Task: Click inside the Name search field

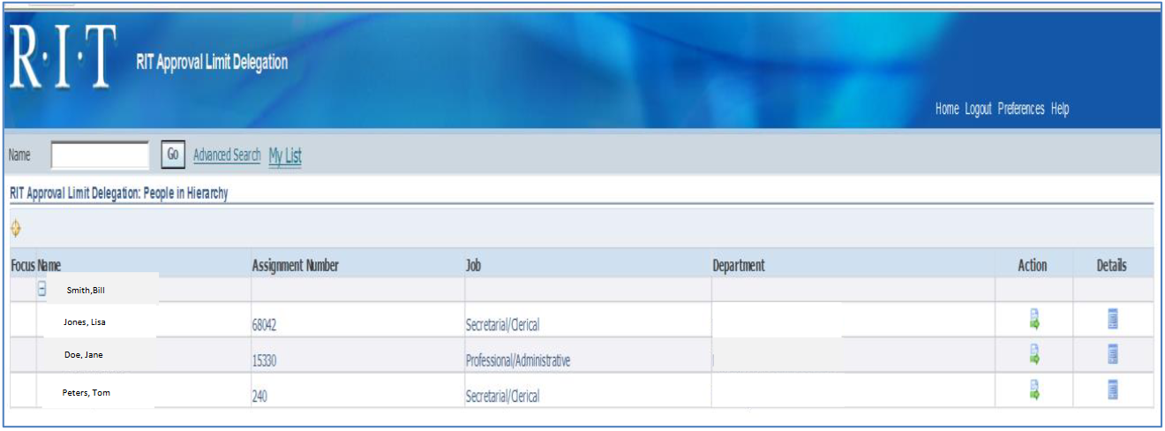Action: click(100, 155)
